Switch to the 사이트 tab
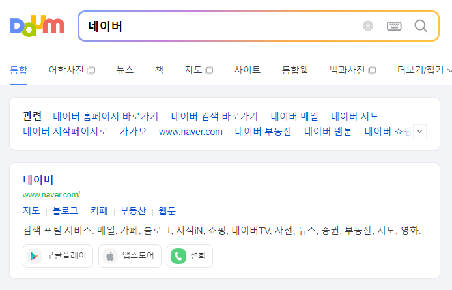The width and height of the screenshot is (452, 290). pos(247,70)
